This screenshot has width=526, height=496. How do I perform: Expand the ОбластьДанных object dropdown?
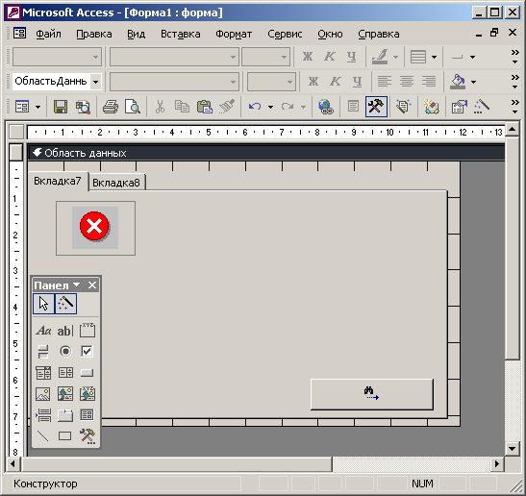[95, 82]
